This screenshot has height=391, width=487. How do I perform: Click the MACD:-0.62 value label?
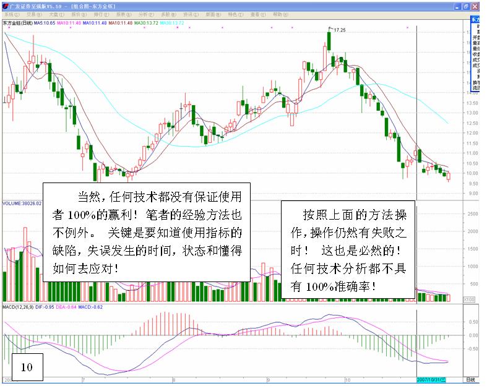90,307
